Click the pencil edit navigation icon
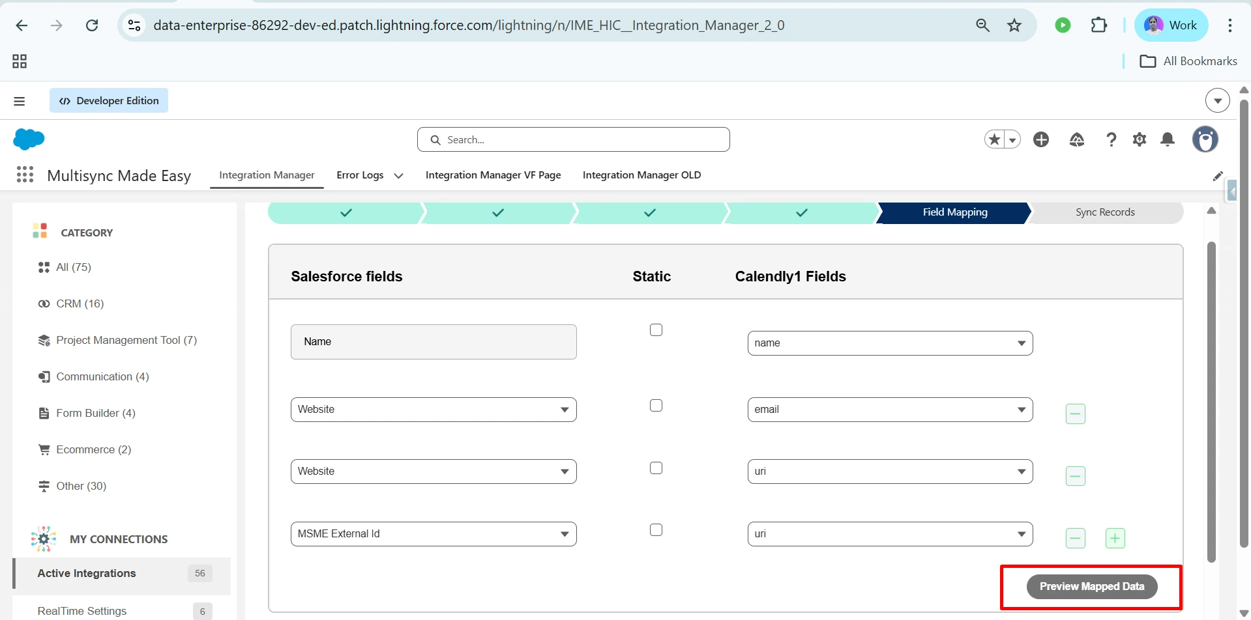This screenshot has height=620, width=1251. (1217, 176)
